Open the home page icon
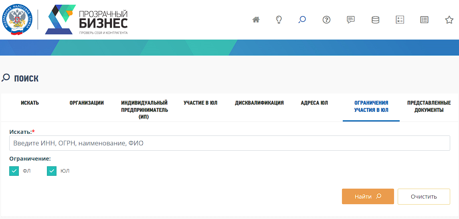 [x=256, y=20]
